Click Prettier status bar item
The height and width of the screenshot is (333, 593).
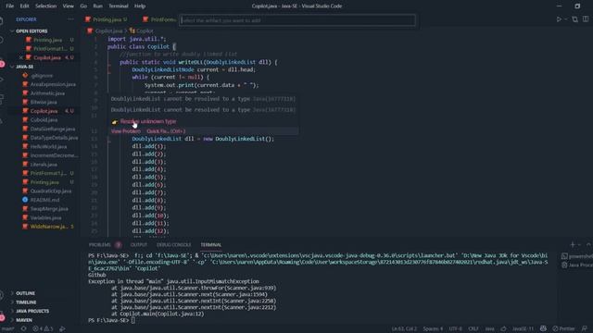(563, 329)
